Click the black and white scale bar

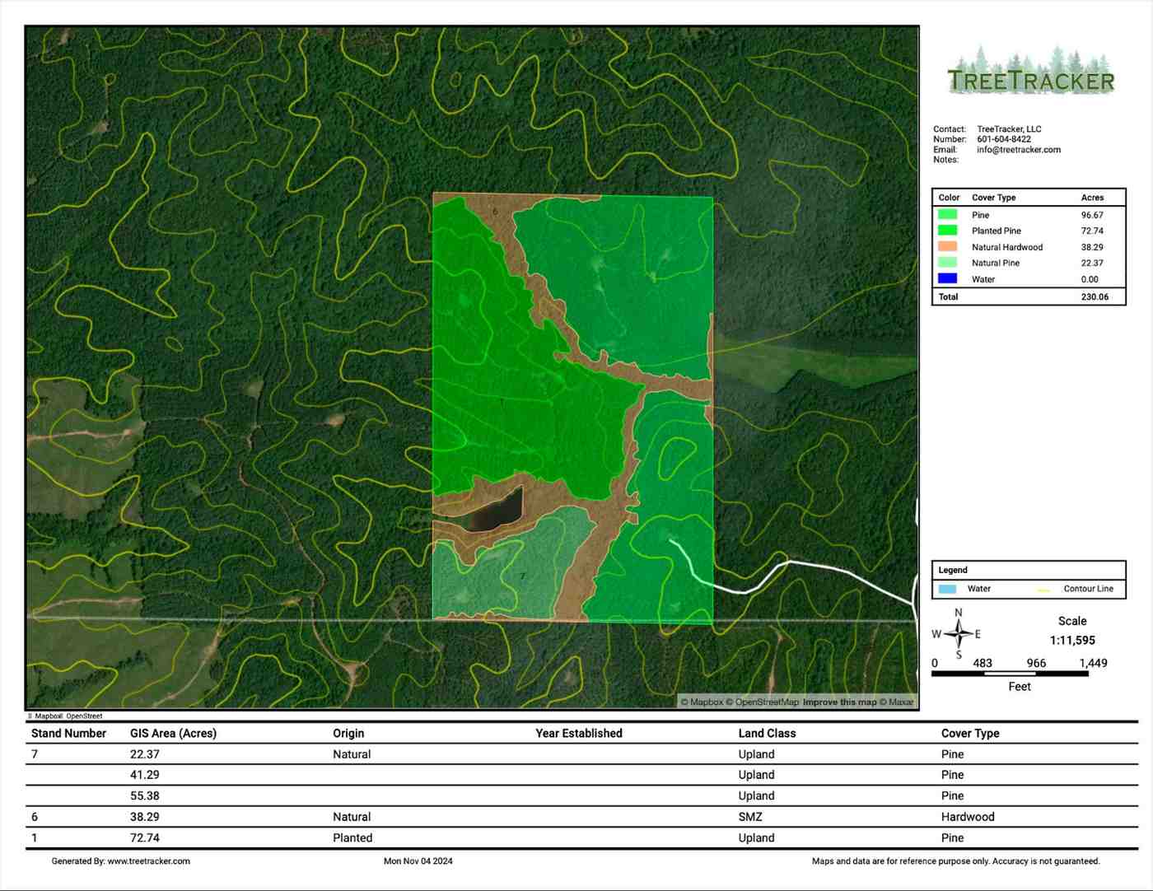(1010, 674)
